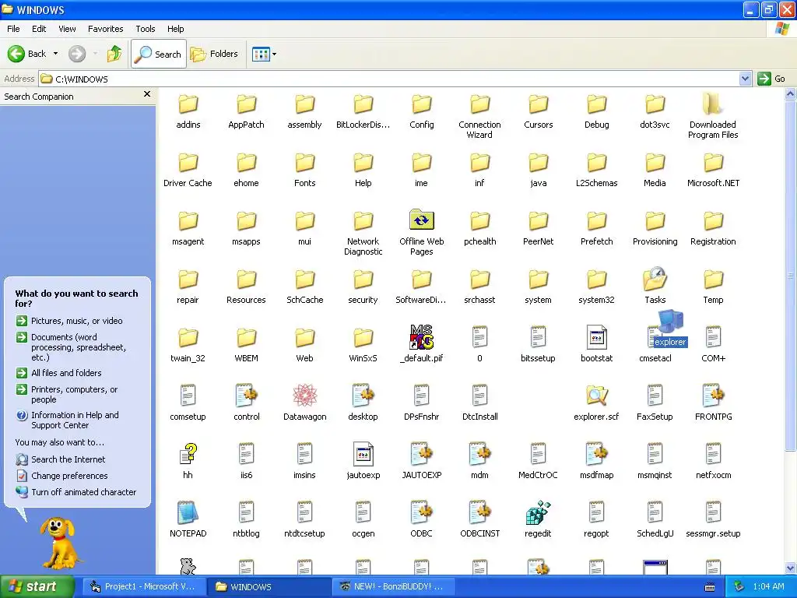
Task: Switch to BonziBUDDY taskbar button
Action: [x=394, y=586]
